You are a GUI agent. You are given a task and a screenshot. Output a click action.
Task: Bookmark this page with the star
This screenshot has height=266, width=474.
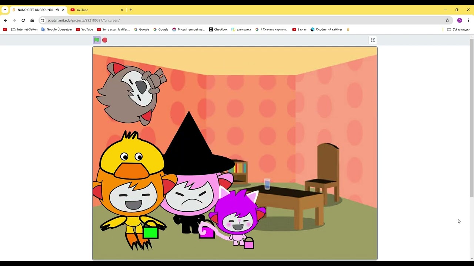click(x=447, y=20)
